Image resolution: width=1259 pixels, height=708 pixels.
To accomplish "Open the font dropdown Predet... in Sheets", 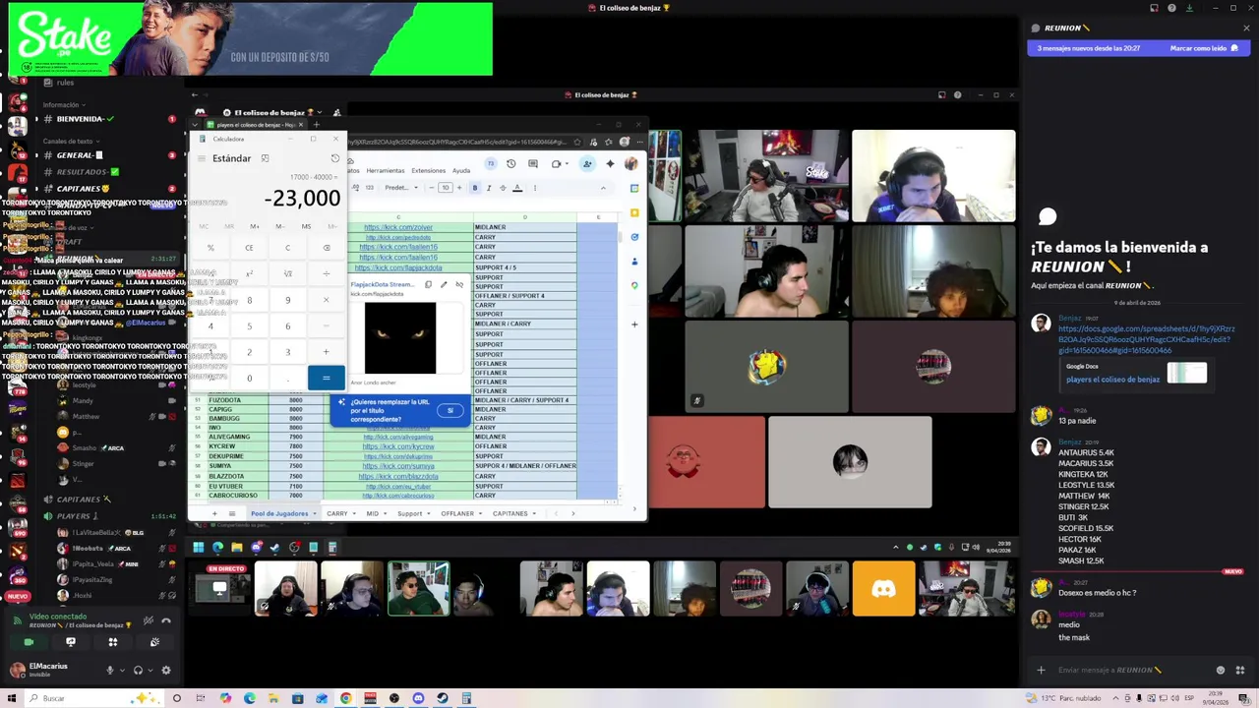I will tap(400, 188).
